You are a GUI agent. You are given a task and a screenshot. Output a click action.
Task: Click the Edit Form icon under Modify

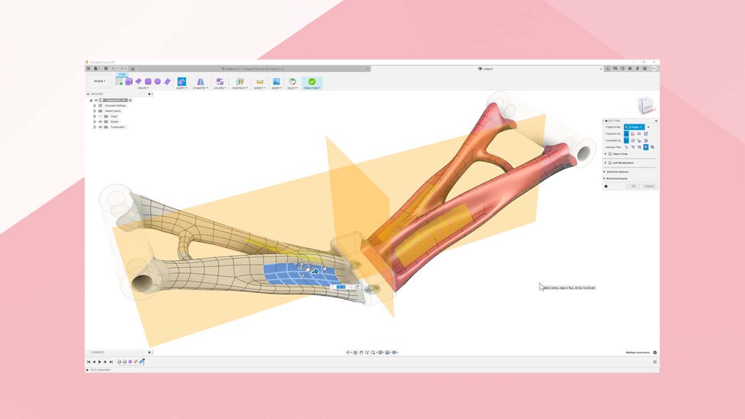(181, 81)
